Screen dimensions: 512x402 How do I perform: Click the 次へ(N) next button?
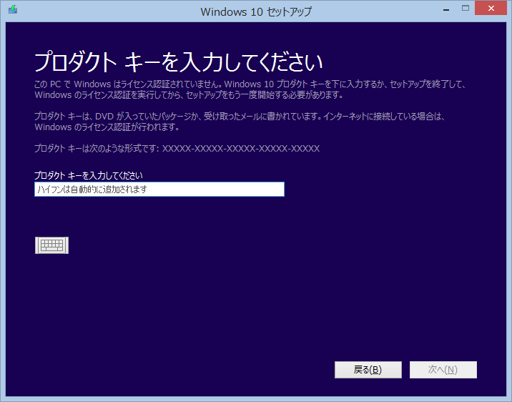[x=443, y=370]
